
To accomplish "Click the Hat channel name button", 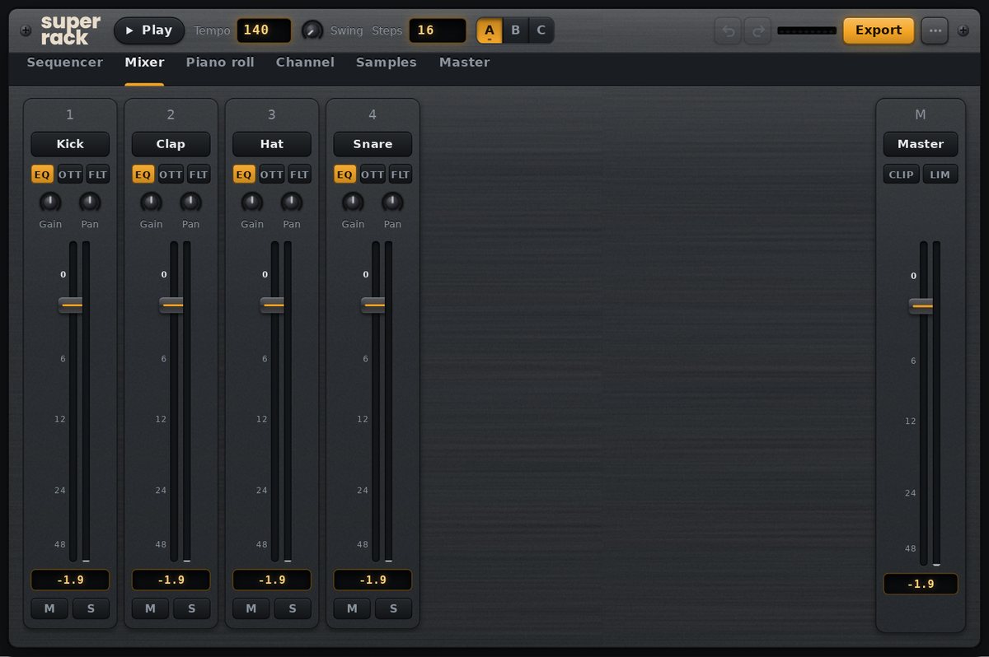I will (272, 144).
